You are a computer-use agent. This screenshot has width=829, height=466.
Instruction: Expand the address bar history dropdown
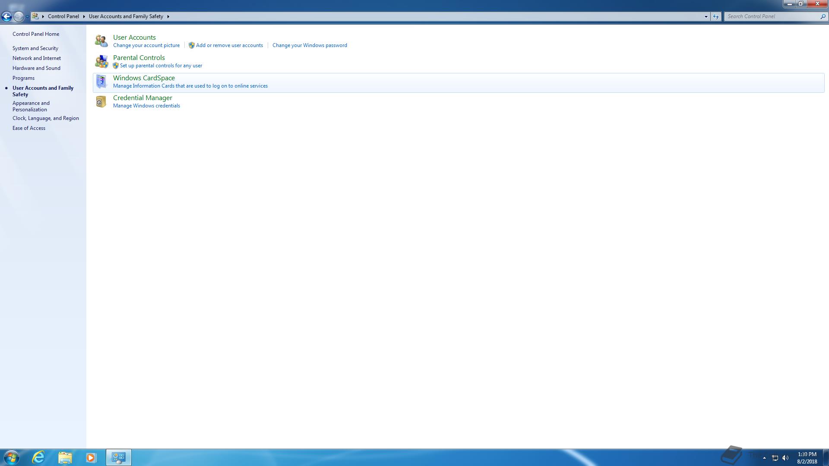[x=706, y=16]
